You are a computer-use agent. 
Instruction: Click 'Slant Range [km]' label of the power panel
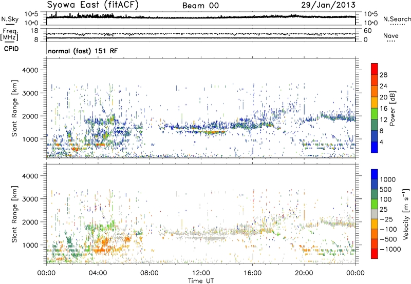[x=14, y=108]
